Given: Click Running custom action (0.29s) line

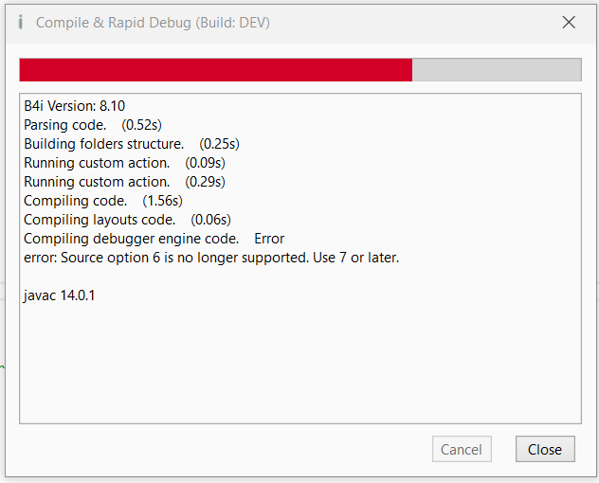Looking at the screenshot, I should 97,182.
